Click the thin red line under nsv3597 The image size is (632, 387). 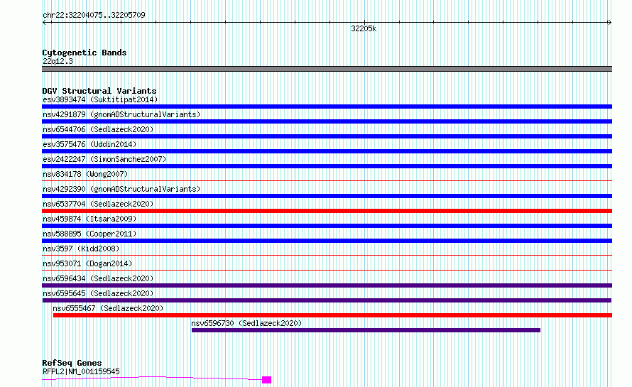327,256
